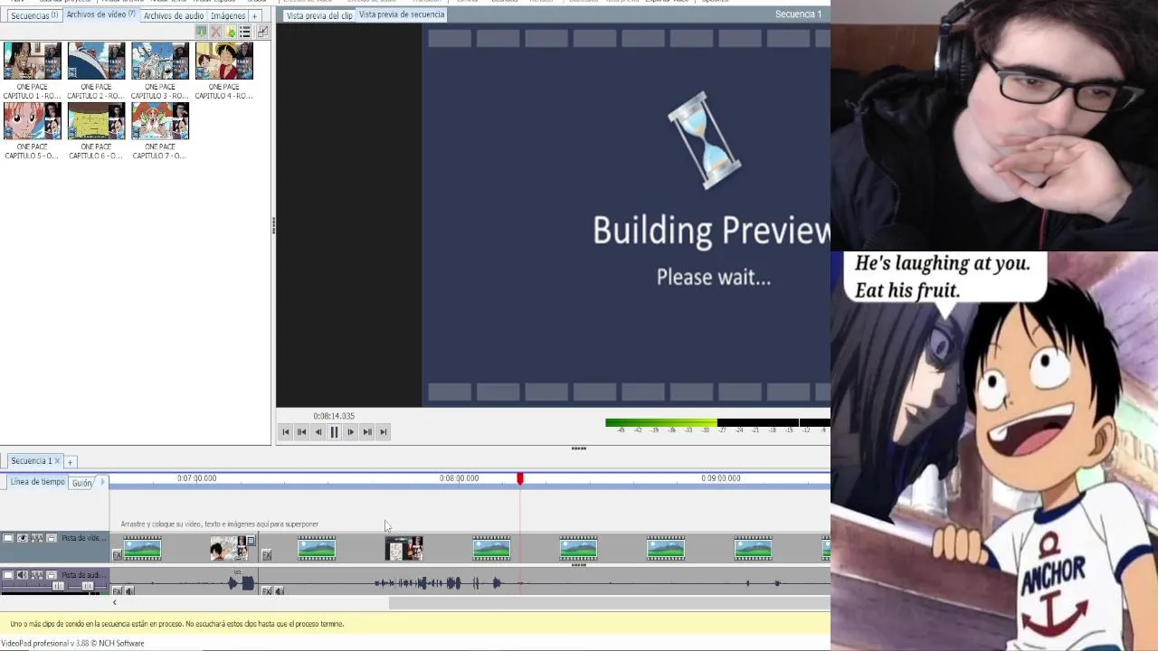Expand the arrow next to Guión
The image size is (1158, 651).
(x=102, y=482)
